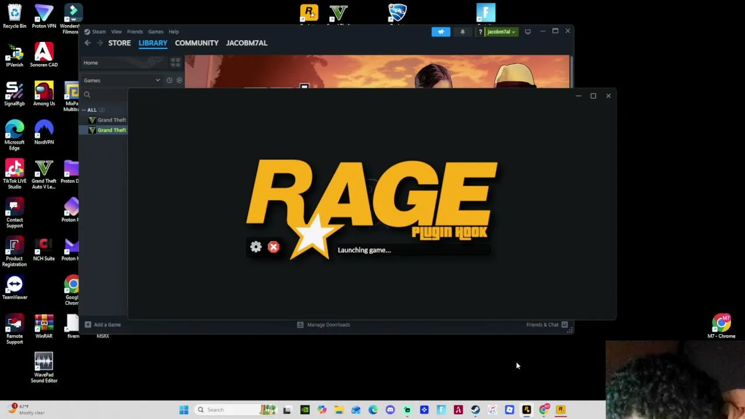The width and height of the screenshot is (745, 419).
Task: Open SignalRgb desktop shortcut
Action: click(x=15, y=94)
